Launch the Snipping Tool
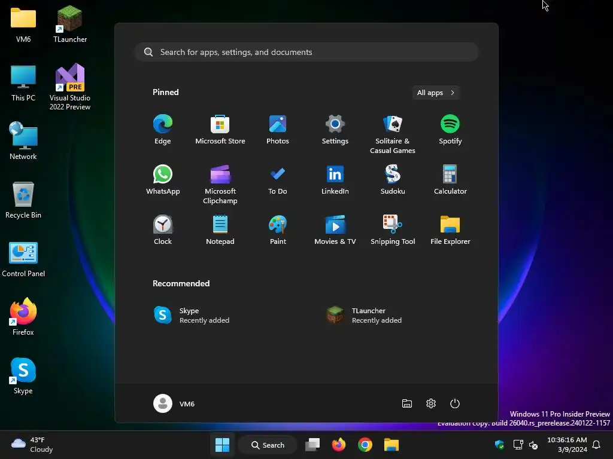The width and height of the screenshot is (613, 459). (x=393, y=230)
